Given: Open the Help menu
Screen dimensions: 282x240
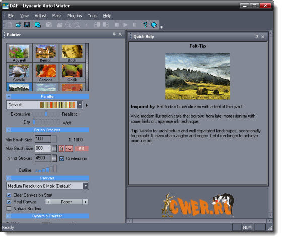Looking at the screenshot, I should point(107,16).
